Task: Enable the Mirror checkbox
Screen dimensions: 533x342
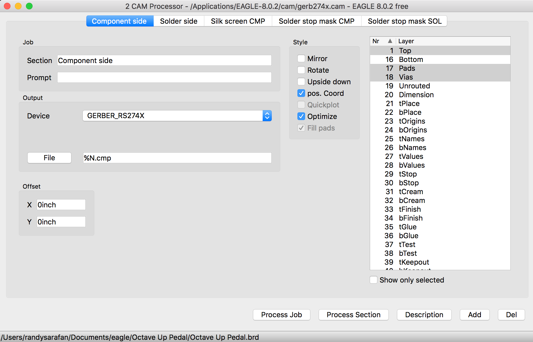Action: (301, 59)
